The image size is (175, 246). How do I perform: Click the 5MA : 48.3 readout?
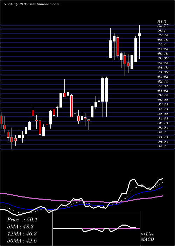coord(21,227)
